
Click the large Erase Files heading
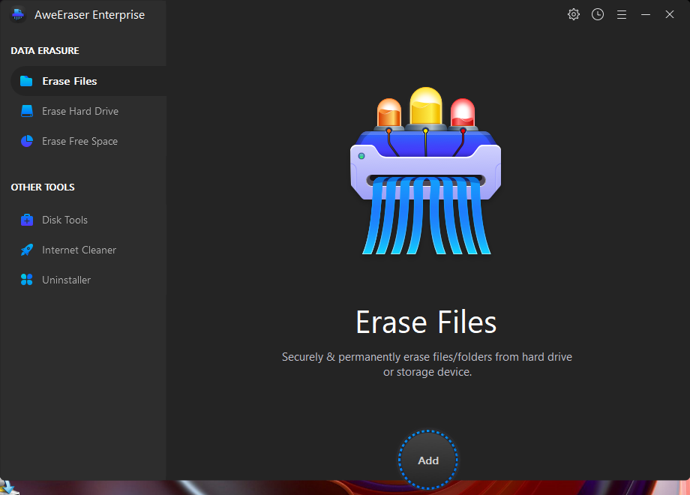426,322
